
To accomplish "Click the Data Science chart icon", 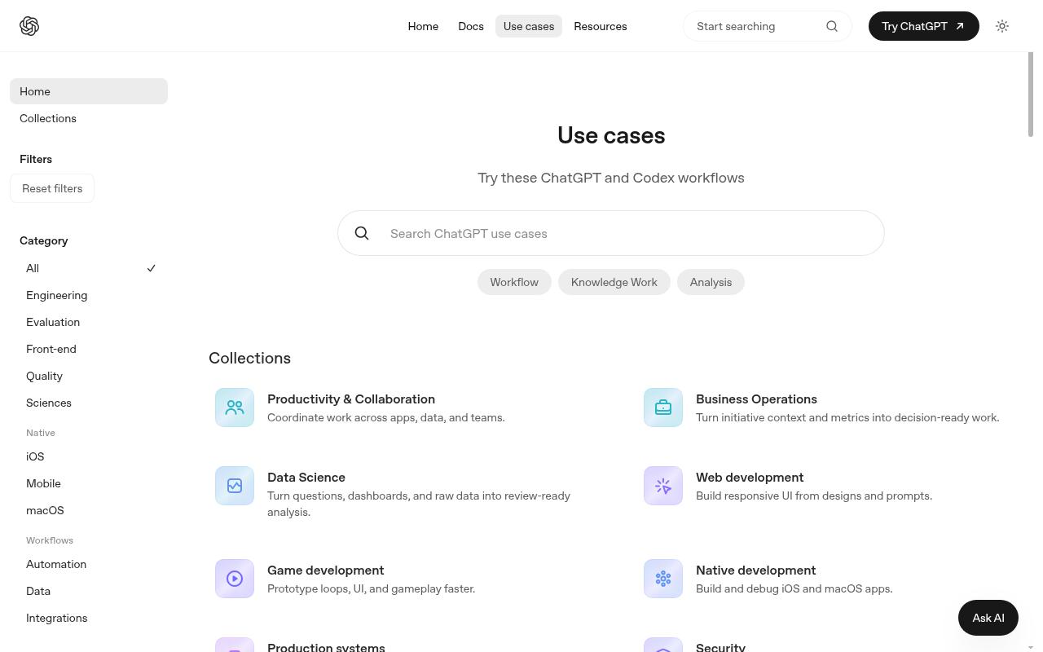I will point(235,486).
